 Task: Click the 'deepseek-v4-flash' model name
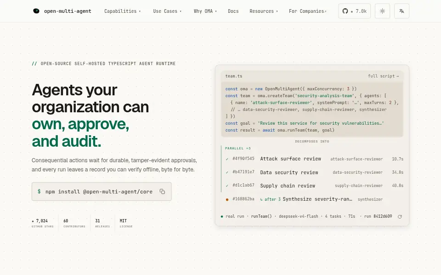pos(299,216)
